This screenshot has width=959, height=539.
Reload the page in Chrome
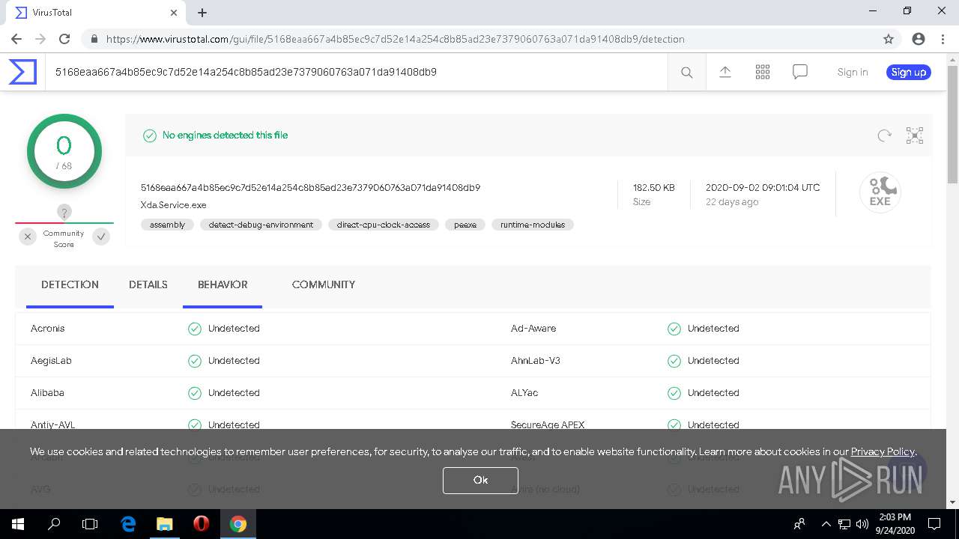[64, 39]
